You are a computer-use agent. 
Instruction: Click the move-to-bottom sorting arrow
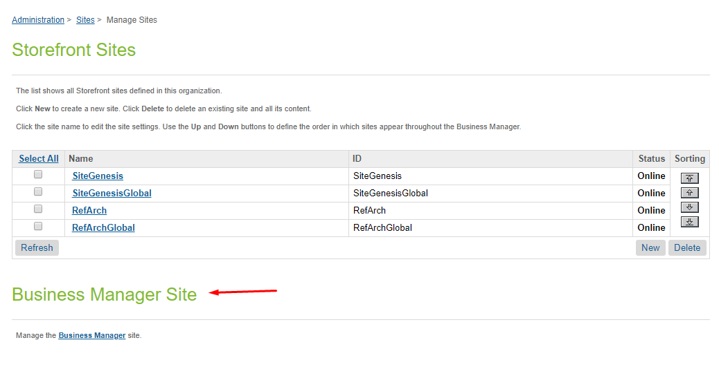pyautogui.click(x=689, y=222)
